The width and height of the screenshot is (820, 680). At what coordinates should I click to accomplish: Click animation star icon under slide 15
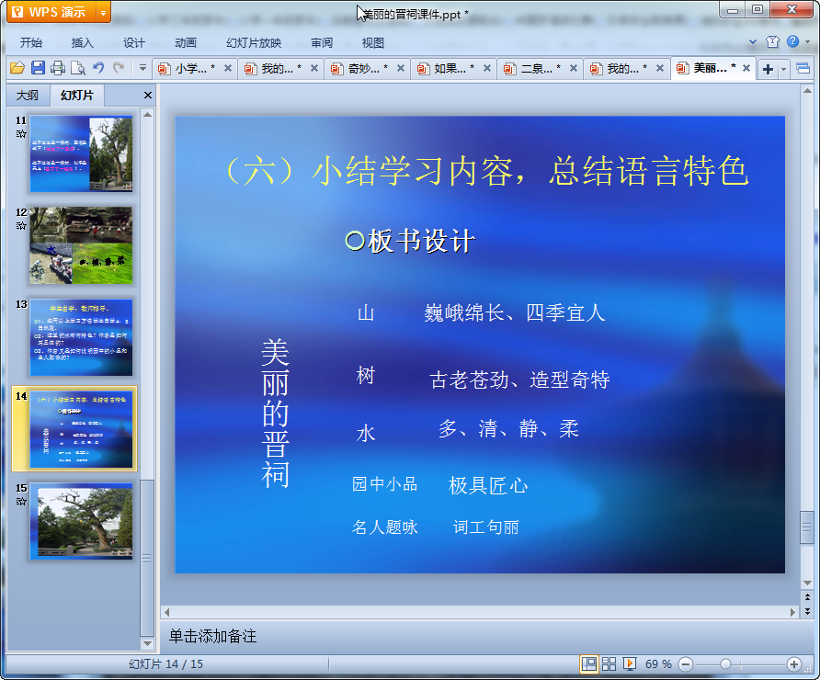tap(21, 502)
